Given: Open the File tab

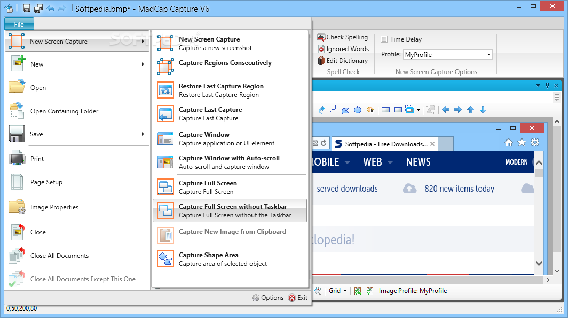Looking at the screenshot, I should coord(19,24).
